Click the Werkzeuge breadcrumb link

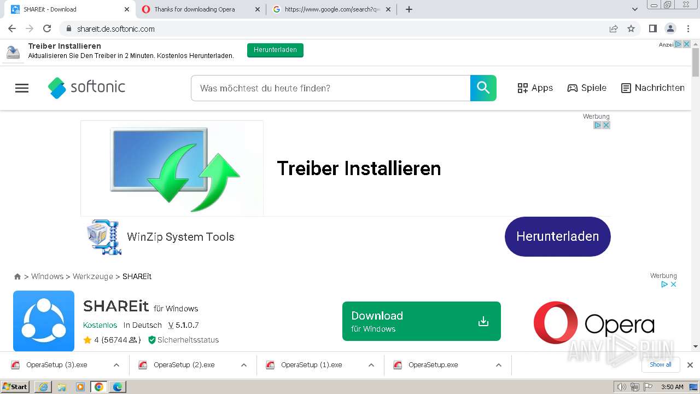coord(93,276)
